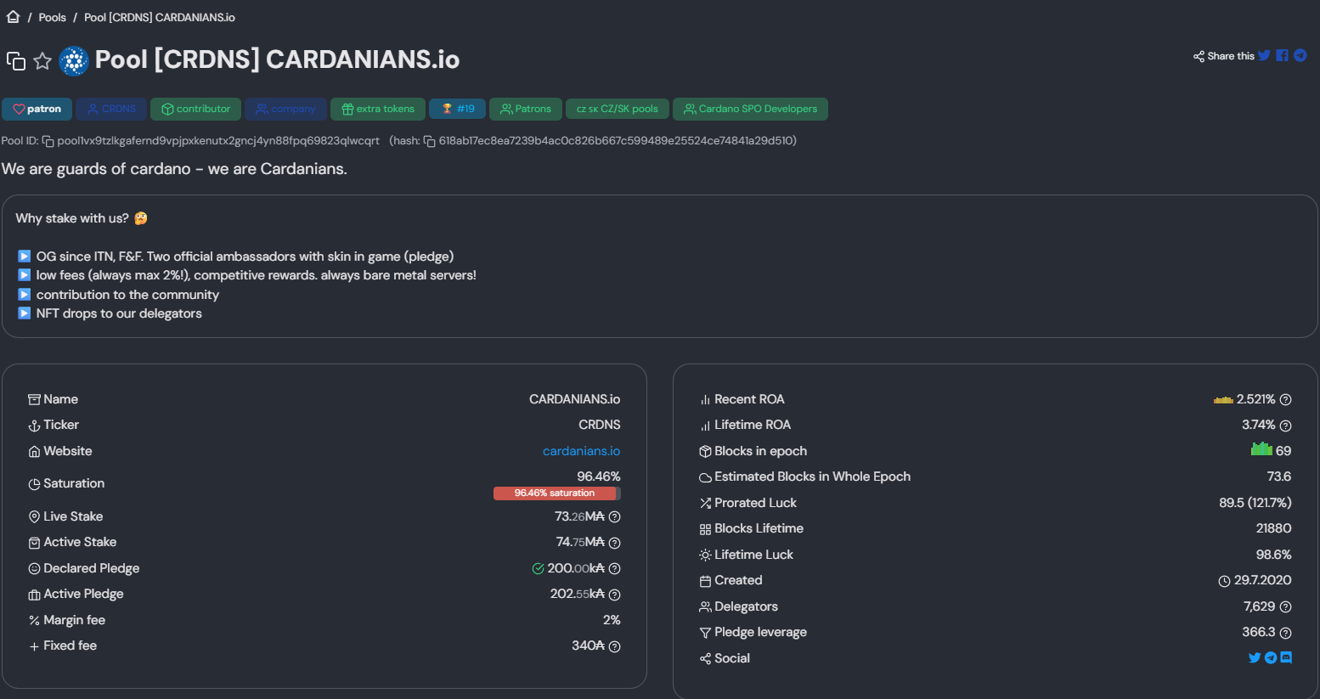The height and width of the screenshot is (699, 1320).
Task: Show help for Lifetime ROA
Action: coord(1286,426)
